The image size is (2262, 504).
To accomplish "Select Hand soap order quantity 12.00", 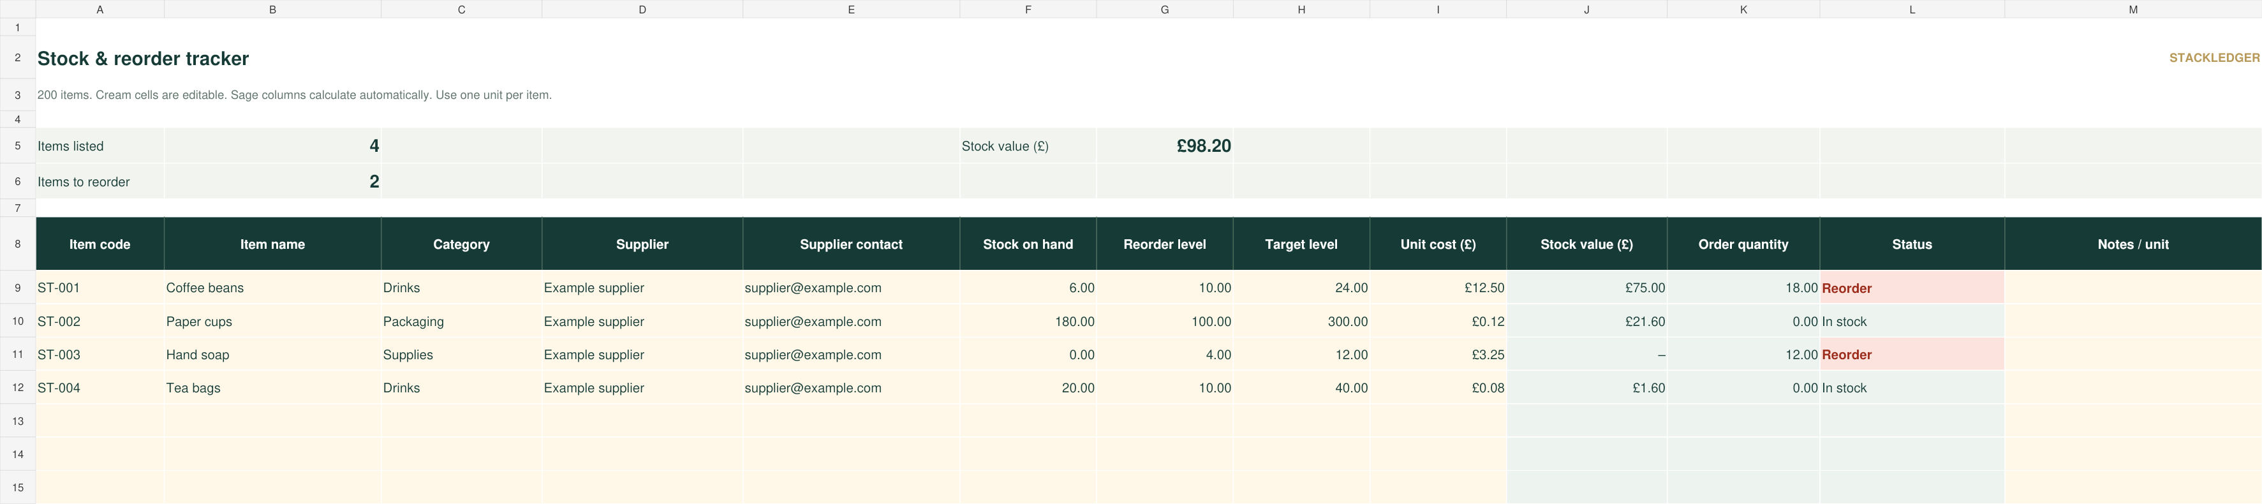I will [1743, 355].
